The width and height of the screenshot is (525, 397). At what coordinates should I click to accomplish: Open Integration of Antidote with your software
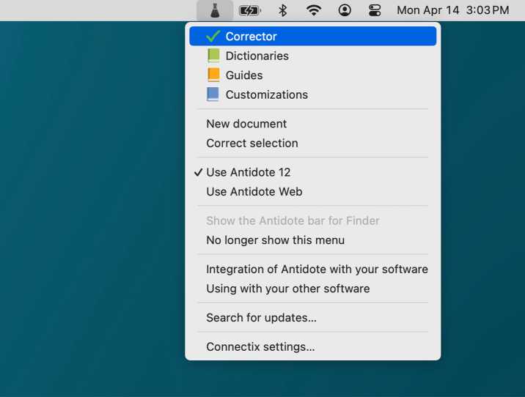(317, 269)
